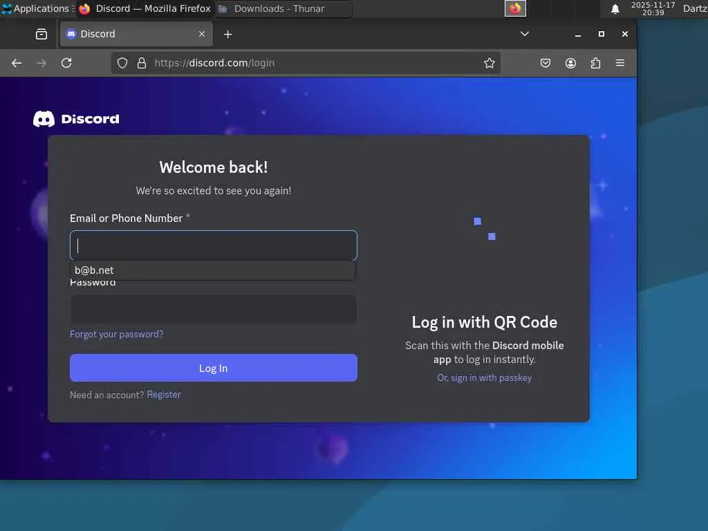
Task: Click Forgot your password link
Action: pos(116,334)
